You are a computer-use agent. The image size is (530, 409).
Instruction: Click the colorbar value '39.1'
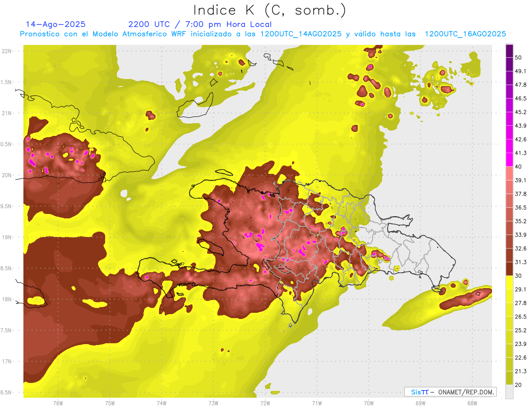pyautogui.click(x=521, y=180)
